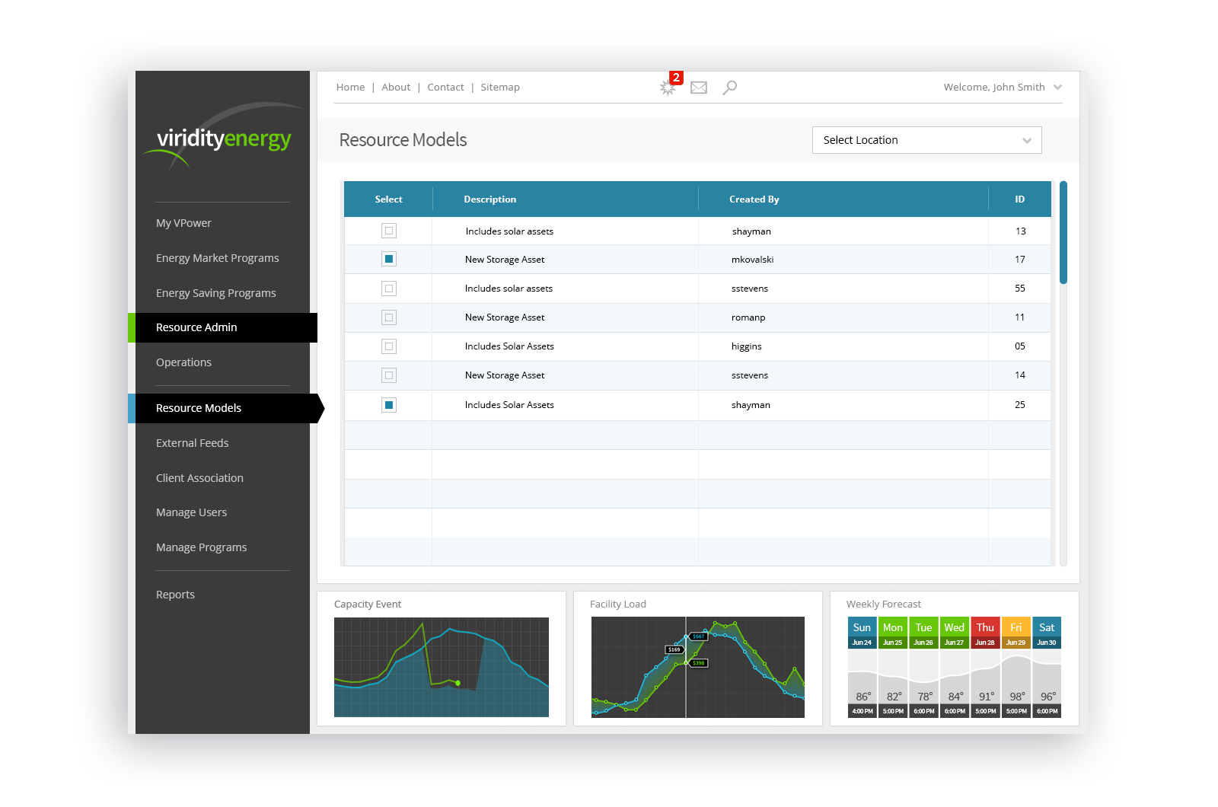The width and height of the screenshot is (1218, 807).
Task: Open the Facility Load chart
Action: coord(698,667)
